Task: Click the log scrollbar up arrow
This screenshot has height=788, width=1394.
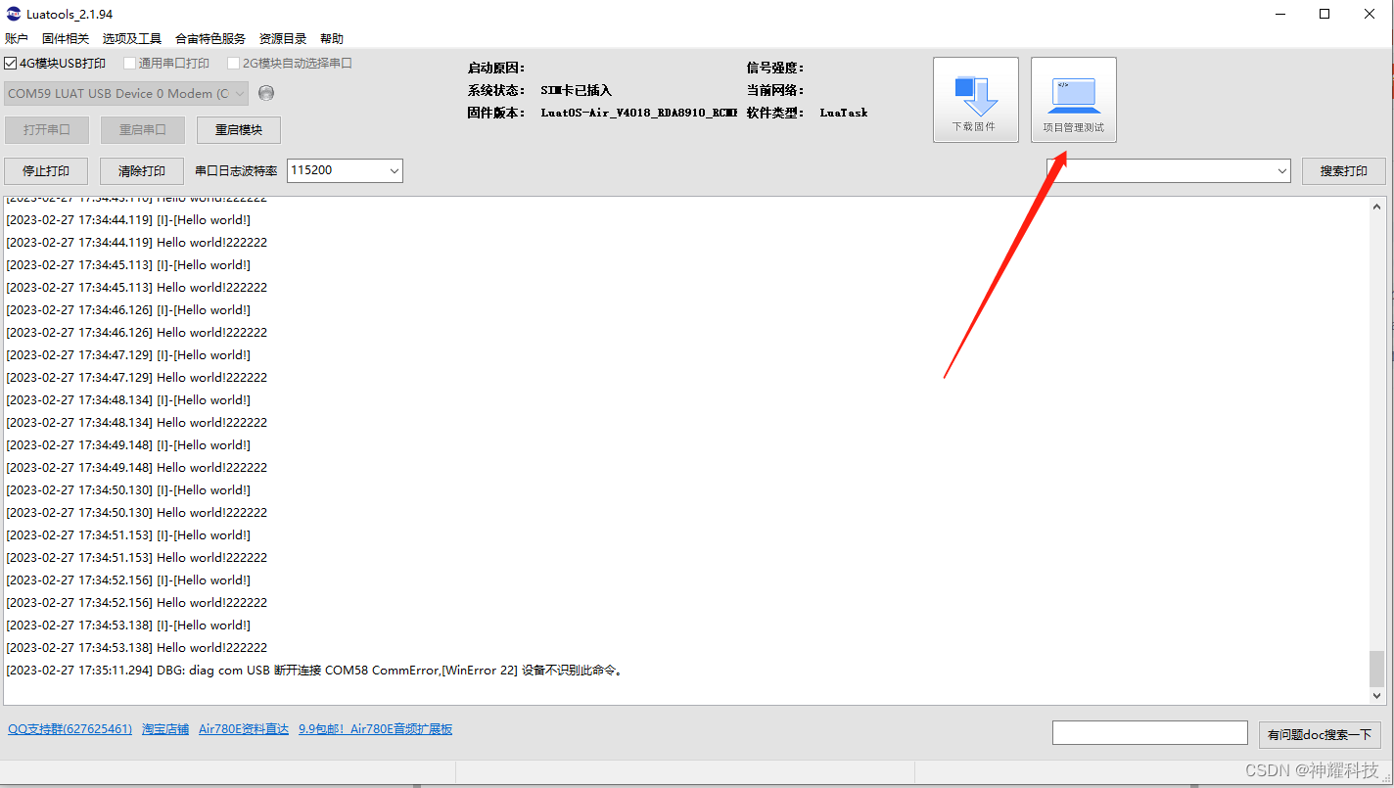Action: pos(1377,205)
